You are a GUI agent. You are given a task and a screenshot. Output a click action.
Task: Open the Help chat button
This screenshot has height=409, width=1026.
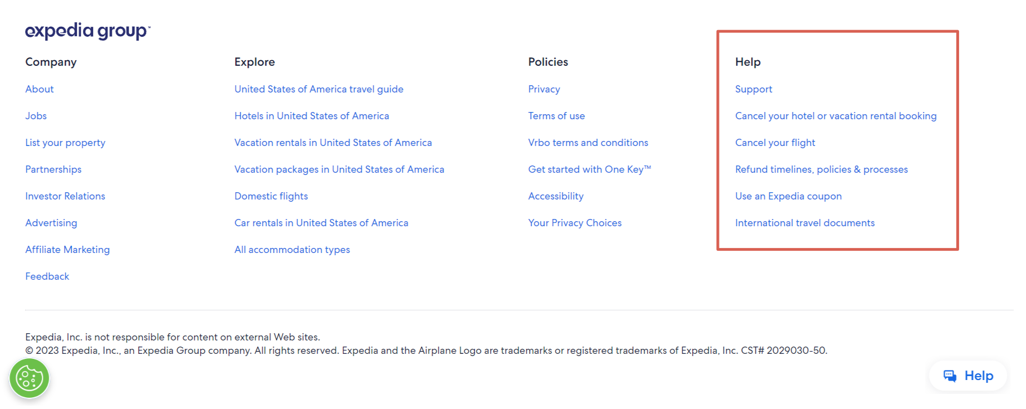click(968, 376)
